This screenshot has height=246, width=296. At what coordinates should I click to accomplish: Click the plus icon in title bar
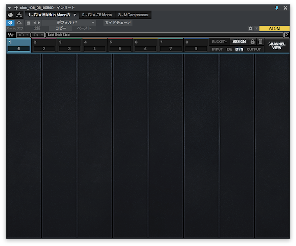pos(16,8)
